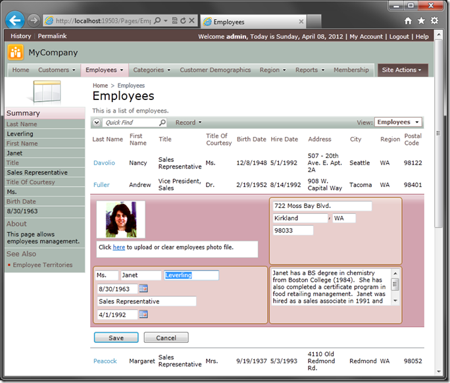Open the Help link
The height and width of the screenshot is (383, 450).
[422, 37]
